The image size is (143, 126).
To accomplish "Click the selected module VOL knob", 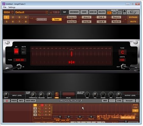I will (95, 94).
